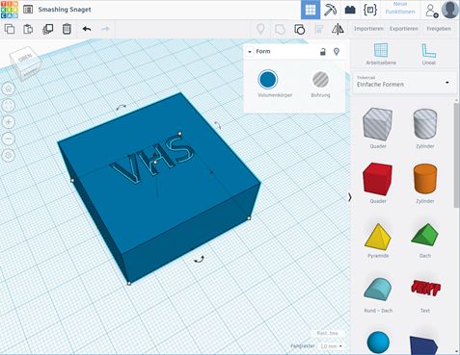460x355 pixels.
Task: Click the copy icon in toolbar
Action: 10,29
